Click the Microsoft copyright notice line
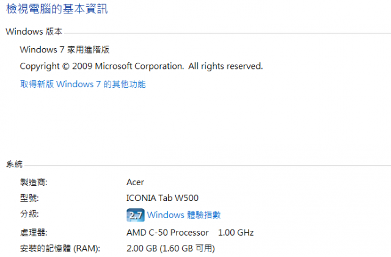Viewport: 391px width, 257px height. [x=141, y=66]
